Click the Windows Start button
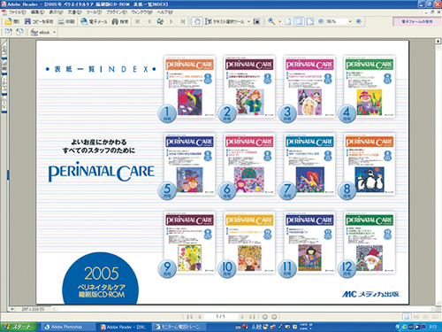442x332 pixels. 19,327
